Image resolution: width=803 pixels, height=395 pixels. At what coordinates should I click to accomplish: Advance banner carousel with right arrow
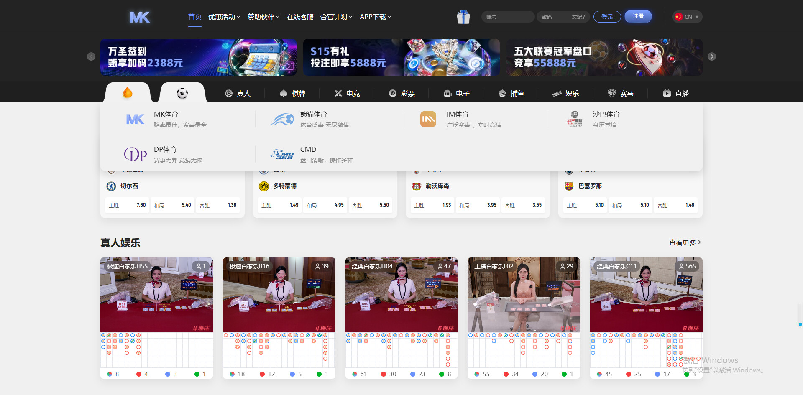tap(712, 56)
